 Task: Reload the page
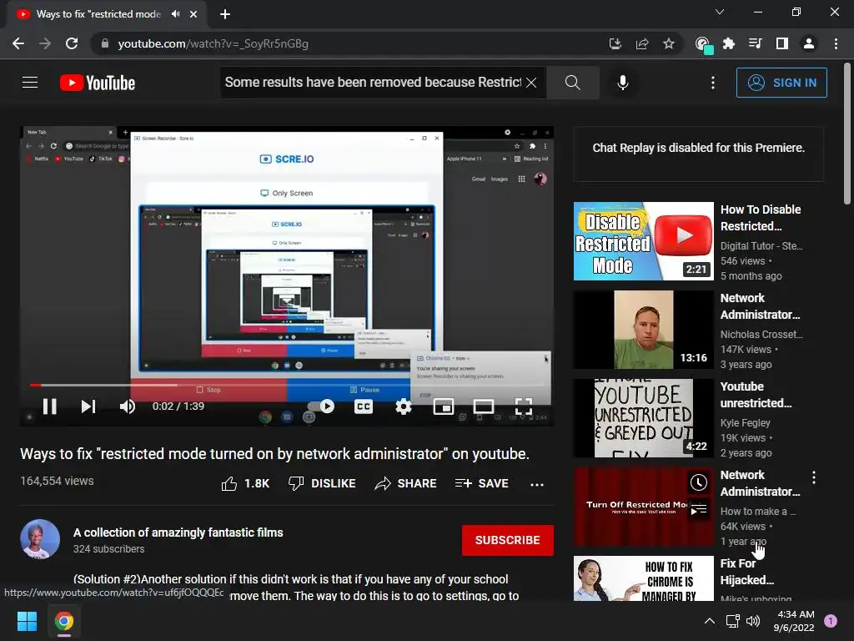click(x=72, y=43)
